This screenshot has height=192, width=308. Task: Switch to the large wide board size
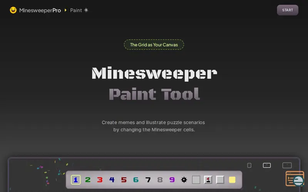tap(287, 166)
